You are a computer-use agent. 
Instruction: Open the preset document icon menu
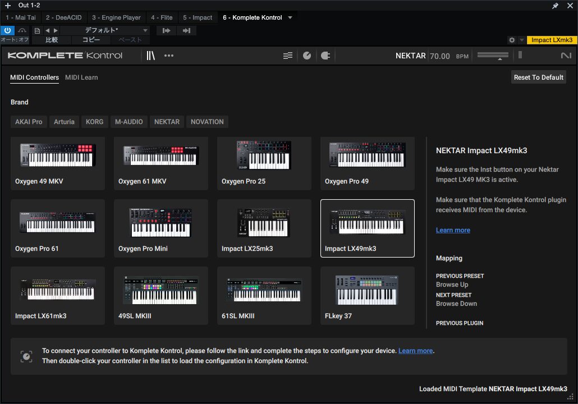pos(37,31)
